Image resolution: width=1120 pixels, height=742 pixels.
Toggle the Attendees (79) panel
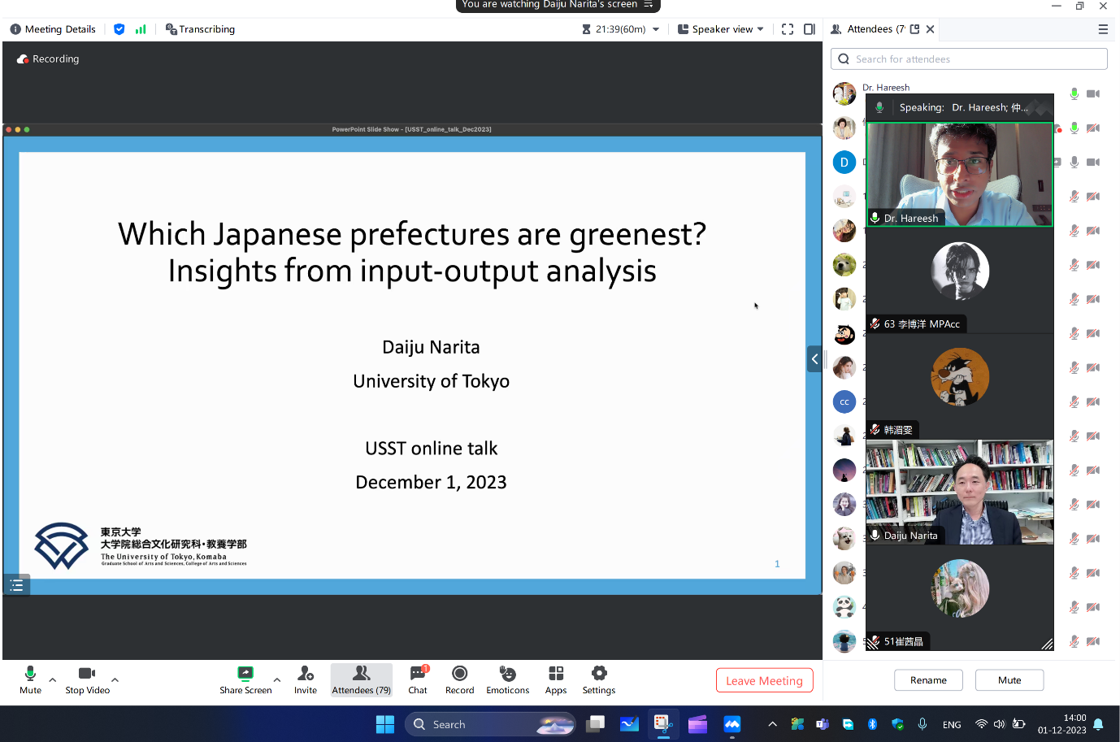(362, 679)
